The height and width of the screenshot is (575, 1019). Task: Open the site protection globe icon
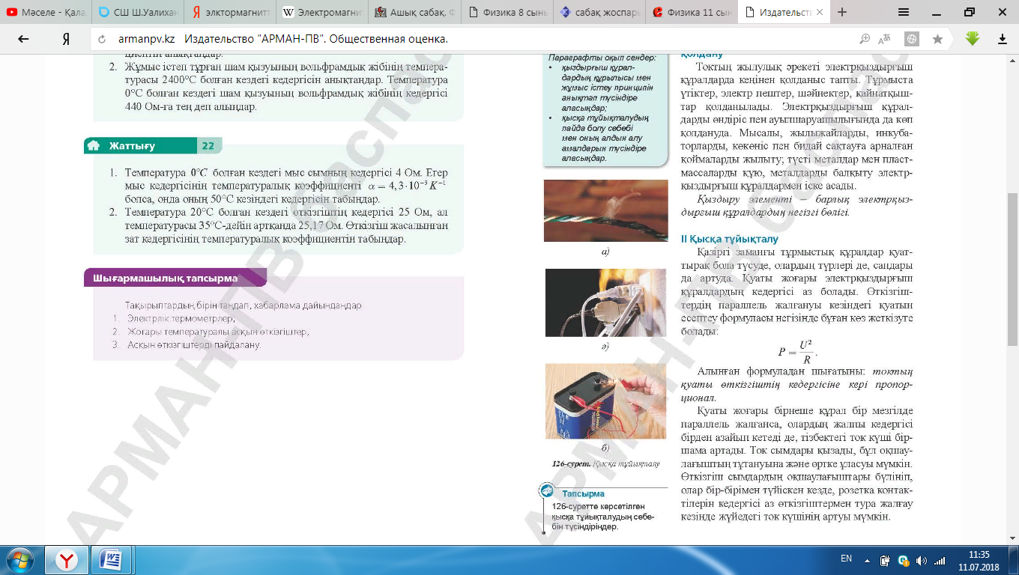click(912, 40)
